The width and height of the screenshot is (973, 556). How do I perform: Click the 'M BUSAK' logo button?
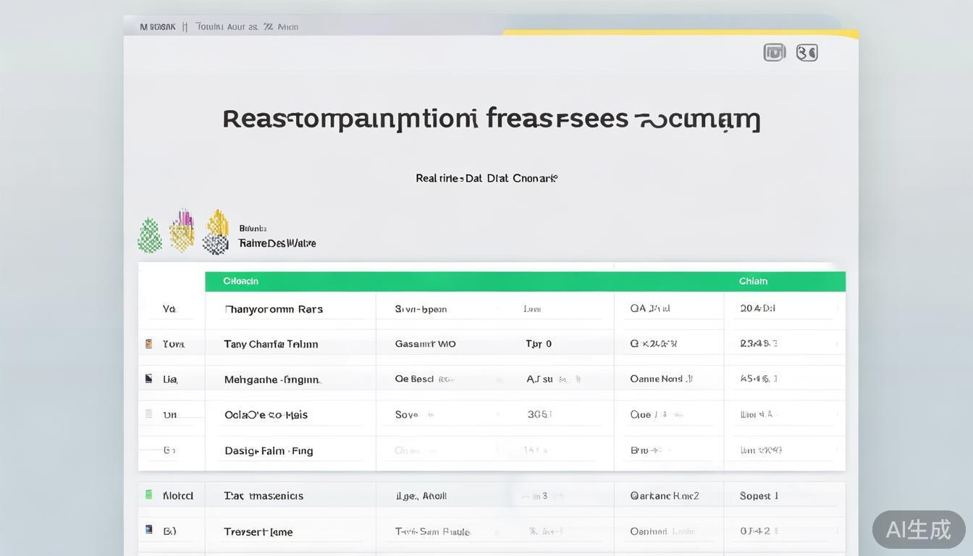tap(158, 25)
